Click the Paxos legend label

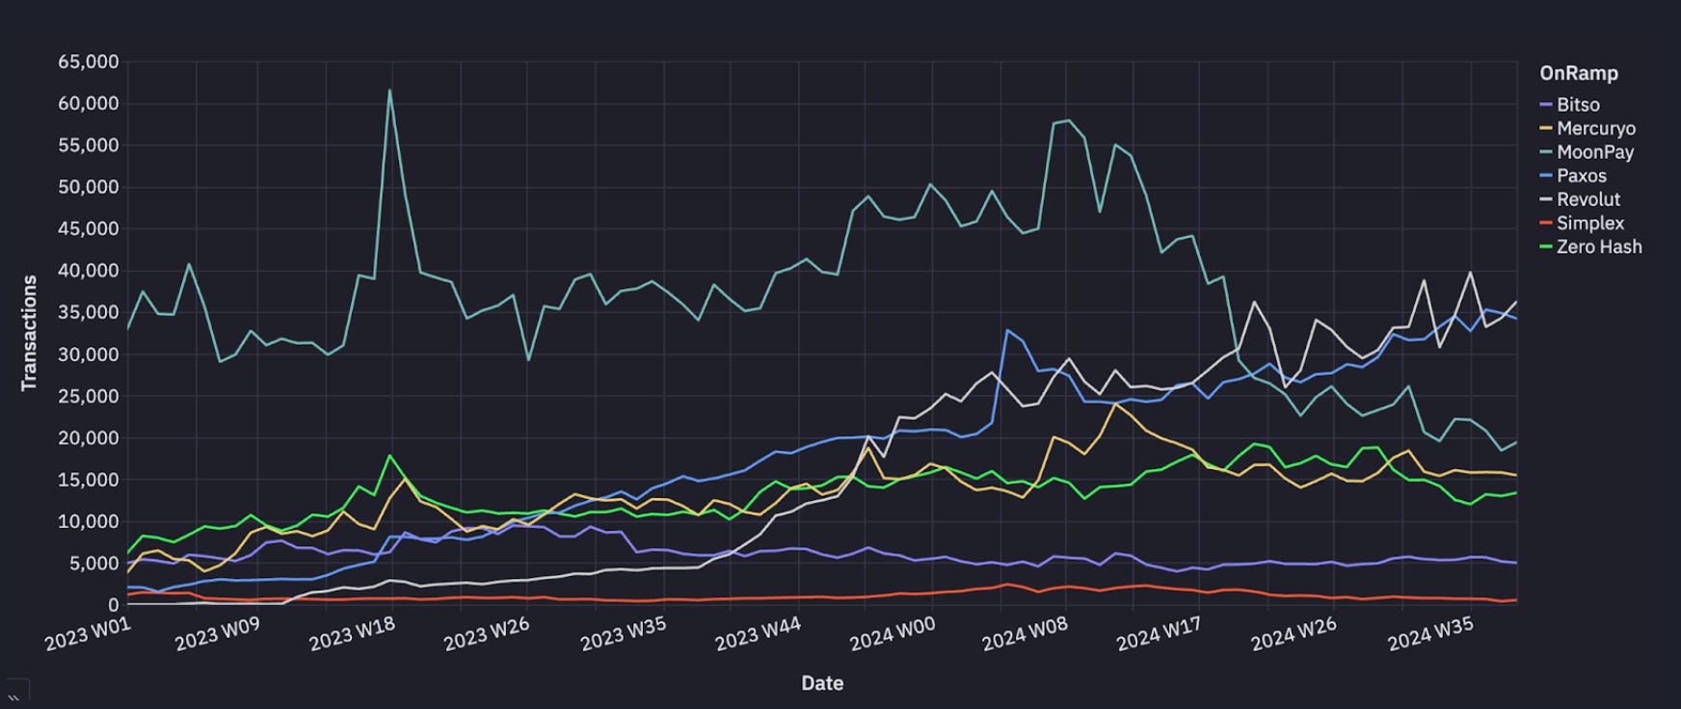[1582, 175]
